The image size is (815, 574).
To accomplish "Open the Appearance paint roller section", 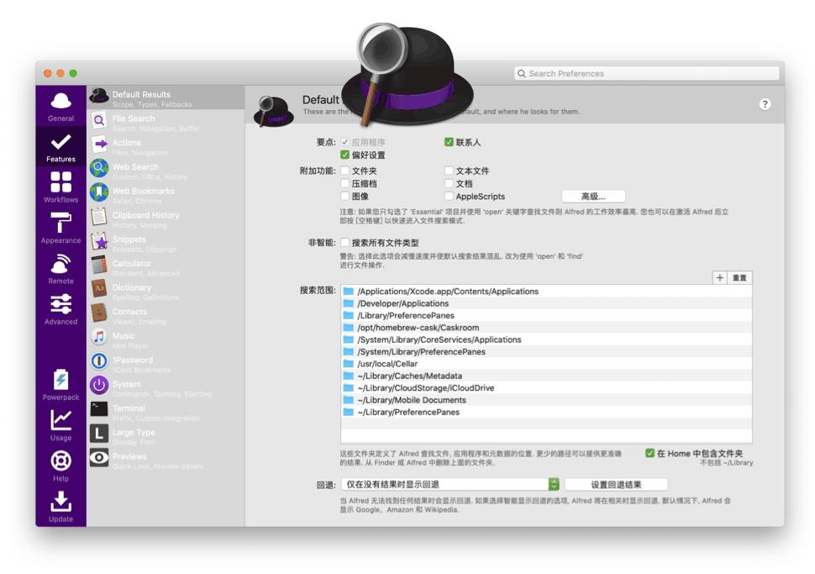I will click(x=60, y=229).
